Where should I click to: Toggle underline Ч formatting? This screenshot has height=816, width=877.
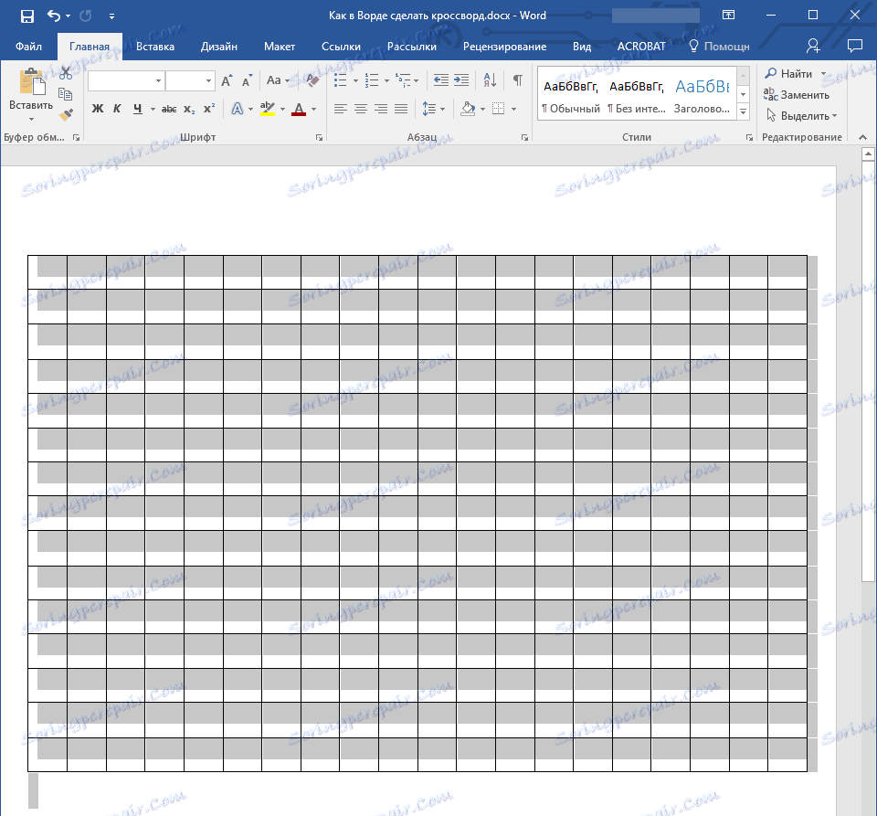pyautogui.click(x=138, y=109)
